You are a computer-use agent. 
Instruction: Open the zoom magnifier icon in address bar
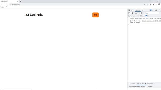tap(145, 4)
